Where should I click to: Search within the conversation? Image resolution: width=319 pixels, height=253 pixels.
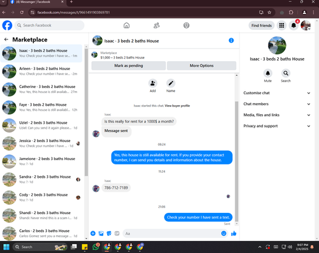pyautogui.click(x=286, y=73)
